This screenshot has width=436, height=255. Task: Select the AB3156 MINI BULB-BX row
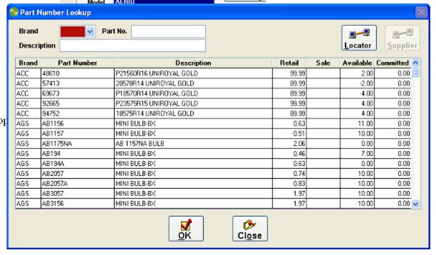point(213,204)
